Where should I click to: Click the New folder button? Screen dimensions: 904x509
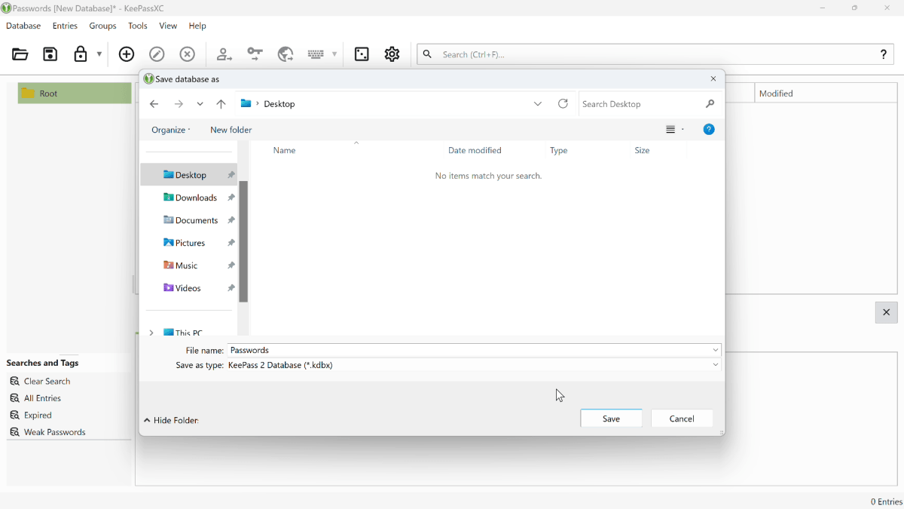[231, 130]
